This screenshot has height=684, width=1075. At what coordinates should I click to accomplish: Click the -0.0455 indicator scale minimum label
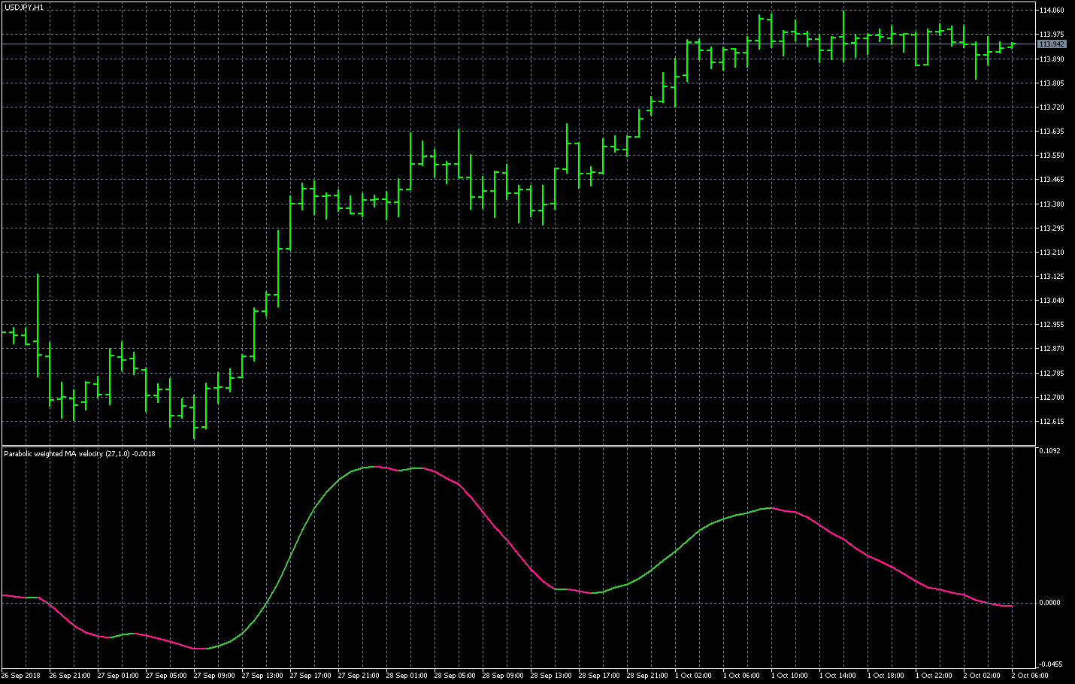1050,664
